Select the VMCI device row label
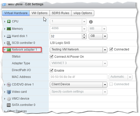 21,98
